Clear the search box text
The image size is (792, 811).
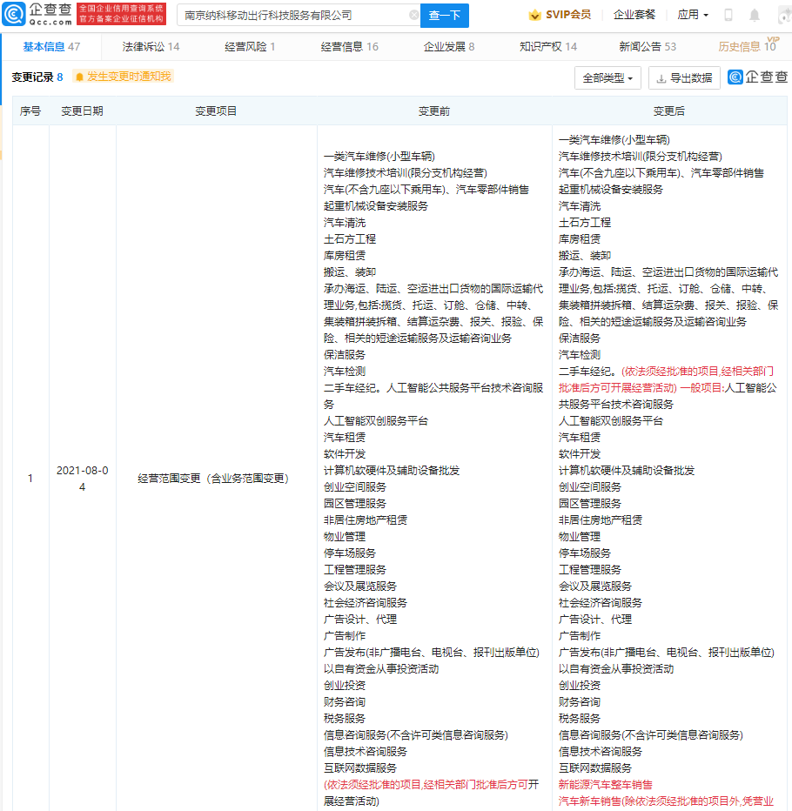[x=414, y=15]
